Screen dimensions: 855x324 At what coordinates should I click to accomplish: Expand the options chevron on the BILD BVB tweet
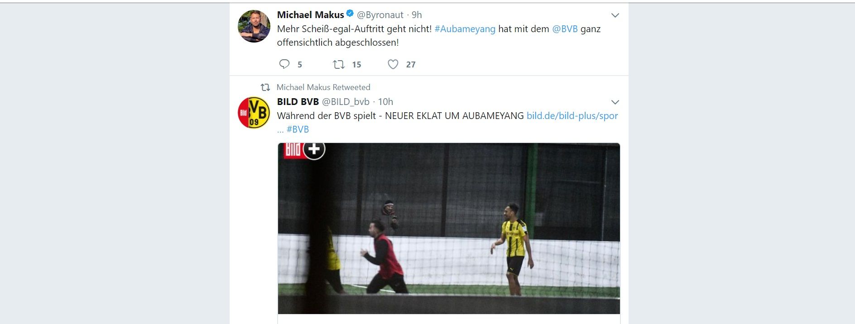(x=615, y=102)
